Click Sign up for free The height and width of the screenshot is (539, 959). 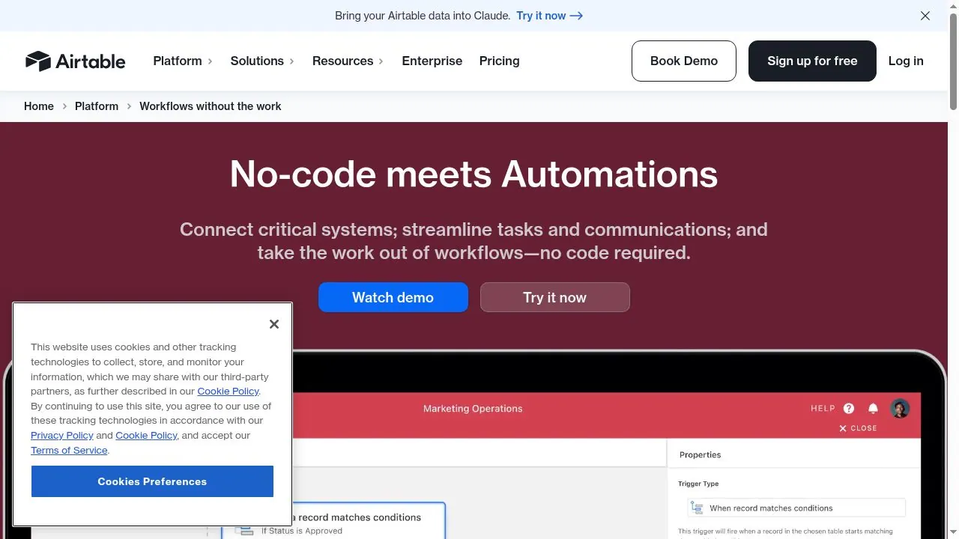click(x=812, y=61)
